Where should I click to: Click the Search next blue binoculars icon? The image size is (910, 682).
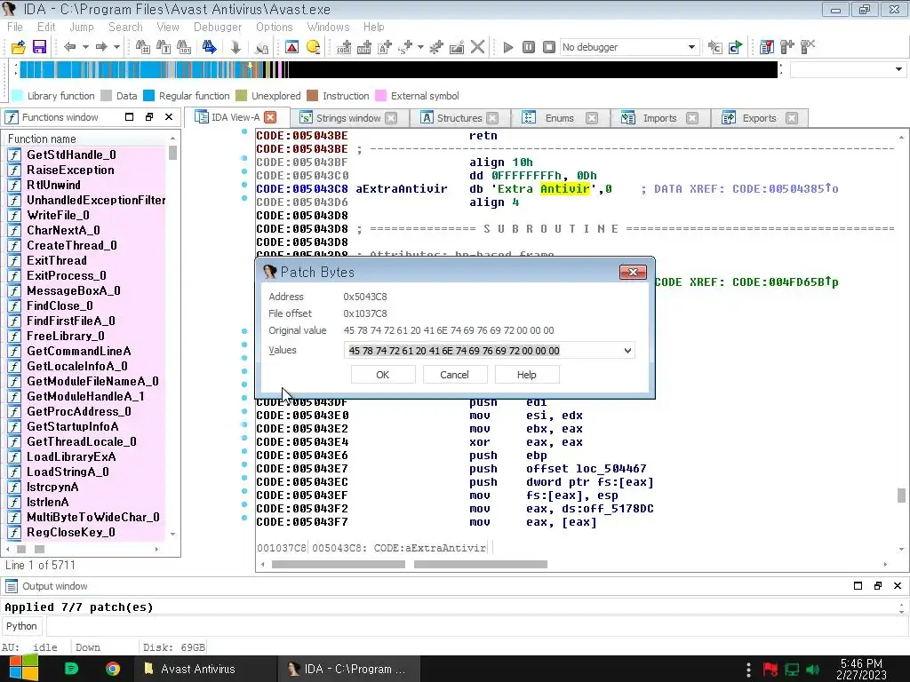pos(210,47)
